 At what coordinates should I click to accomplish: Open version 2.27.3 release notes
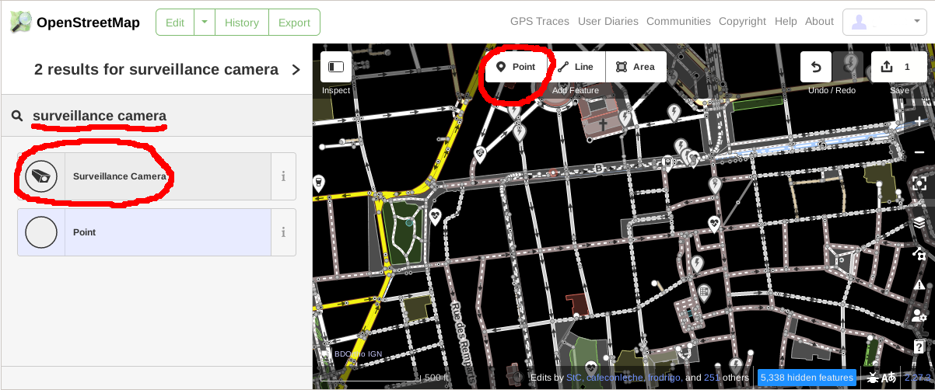click(916, 378)
